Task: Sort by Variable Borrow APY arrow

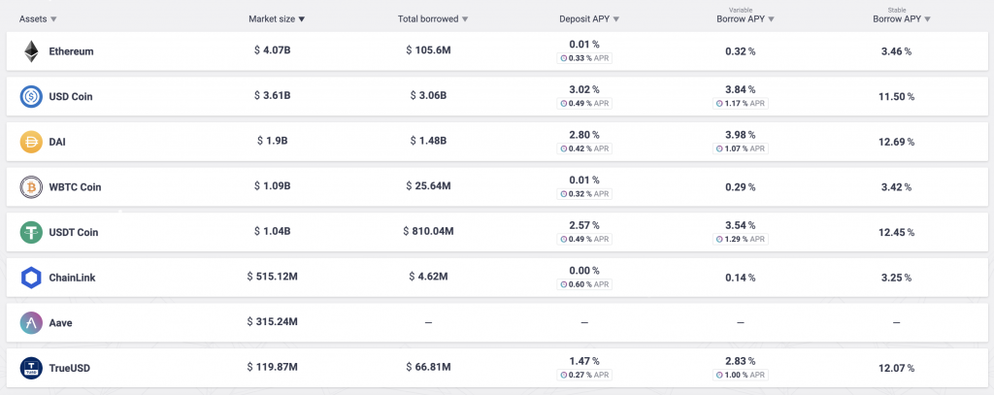Action: click(x=771, y=19)
